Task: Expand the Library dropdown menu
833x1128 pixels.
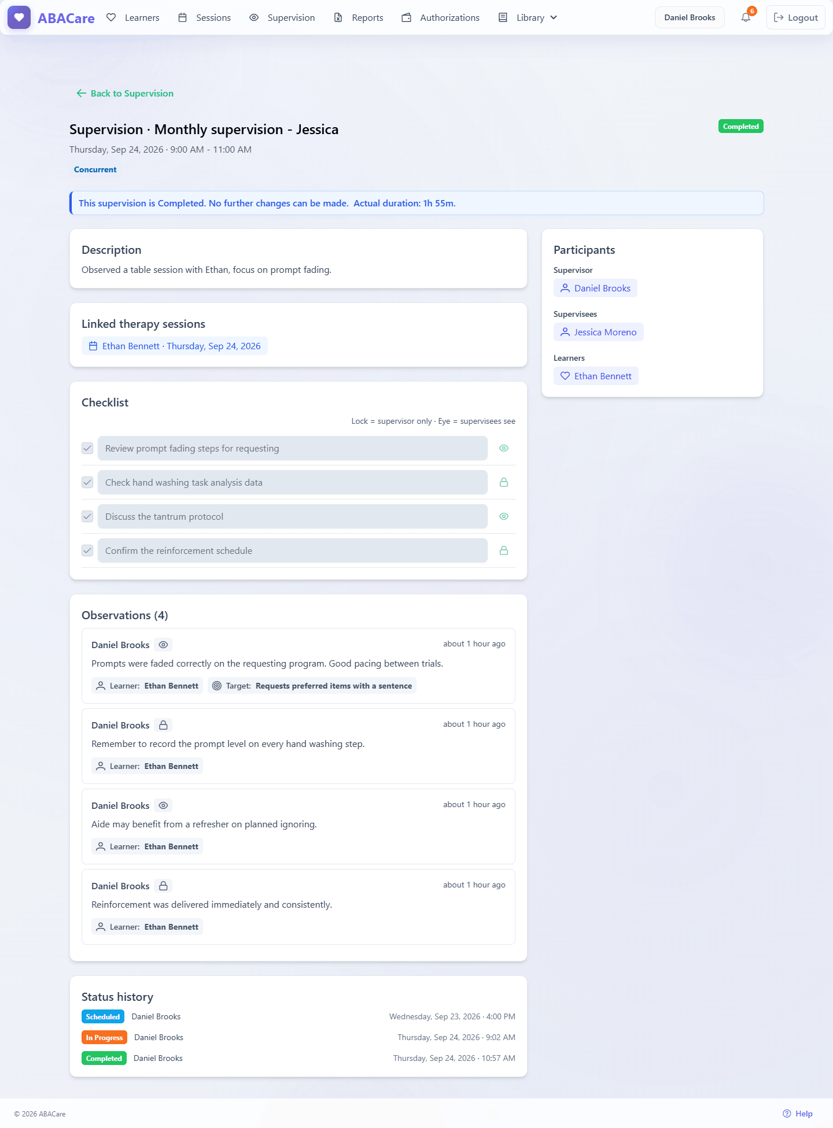Action: coord(528,17)
